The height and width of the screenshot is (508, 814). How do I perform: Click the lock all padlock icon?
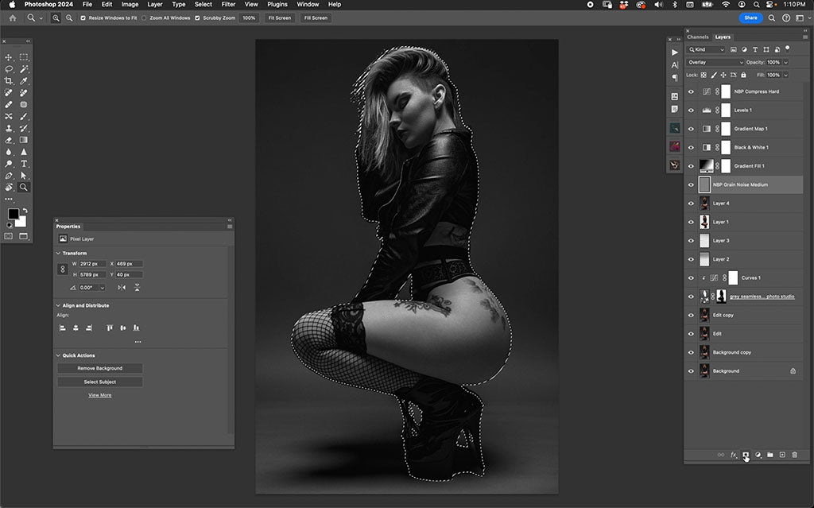(x=744, y=75)
